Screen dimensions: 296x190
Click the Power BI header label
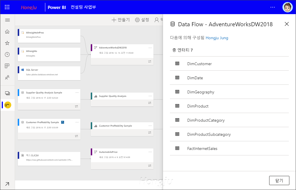[57, 7]
